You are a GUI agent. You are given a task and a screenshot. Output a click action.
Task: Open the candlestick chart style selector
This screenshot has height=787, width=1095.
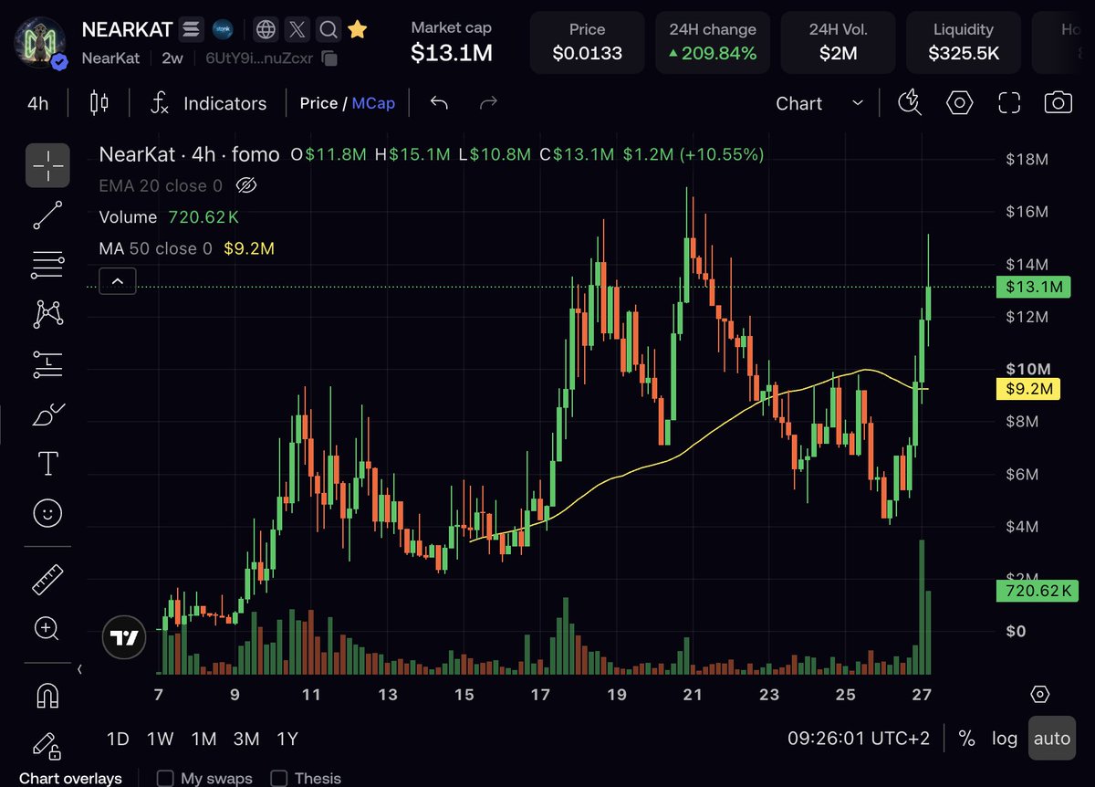pyautogui.click(x=99, y=102)
